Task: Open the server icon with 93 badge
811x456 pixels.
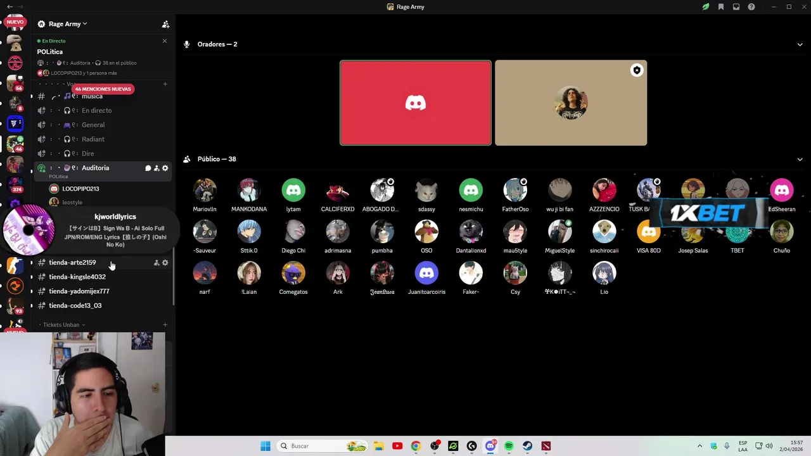Action: (x=15, y=306)
